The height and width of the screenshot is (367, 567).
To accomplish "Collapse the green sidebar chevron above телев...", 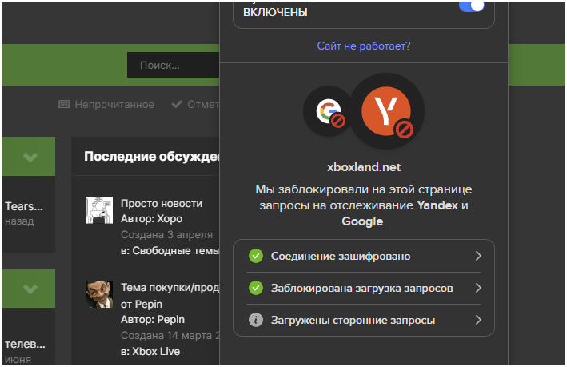I will (x=30, y=289).
